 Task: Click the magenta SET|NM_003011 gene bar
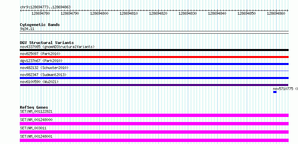tap(154, 132)
